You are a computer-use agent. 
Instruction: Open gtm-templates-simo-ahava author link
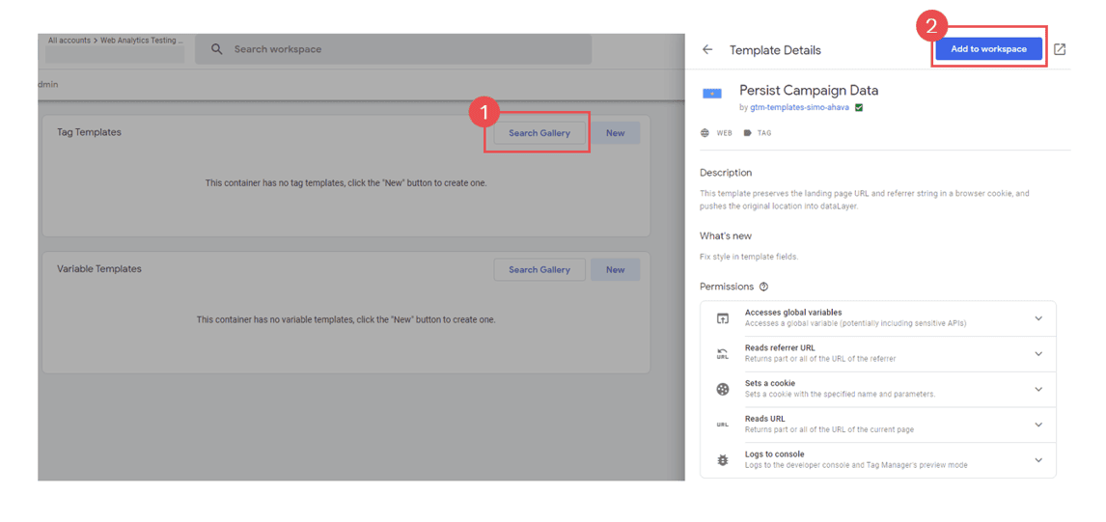coord(799,108)
